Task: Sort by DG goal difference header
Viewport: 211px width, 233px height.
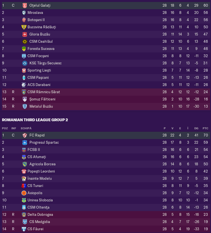Action: coord(196,128)
